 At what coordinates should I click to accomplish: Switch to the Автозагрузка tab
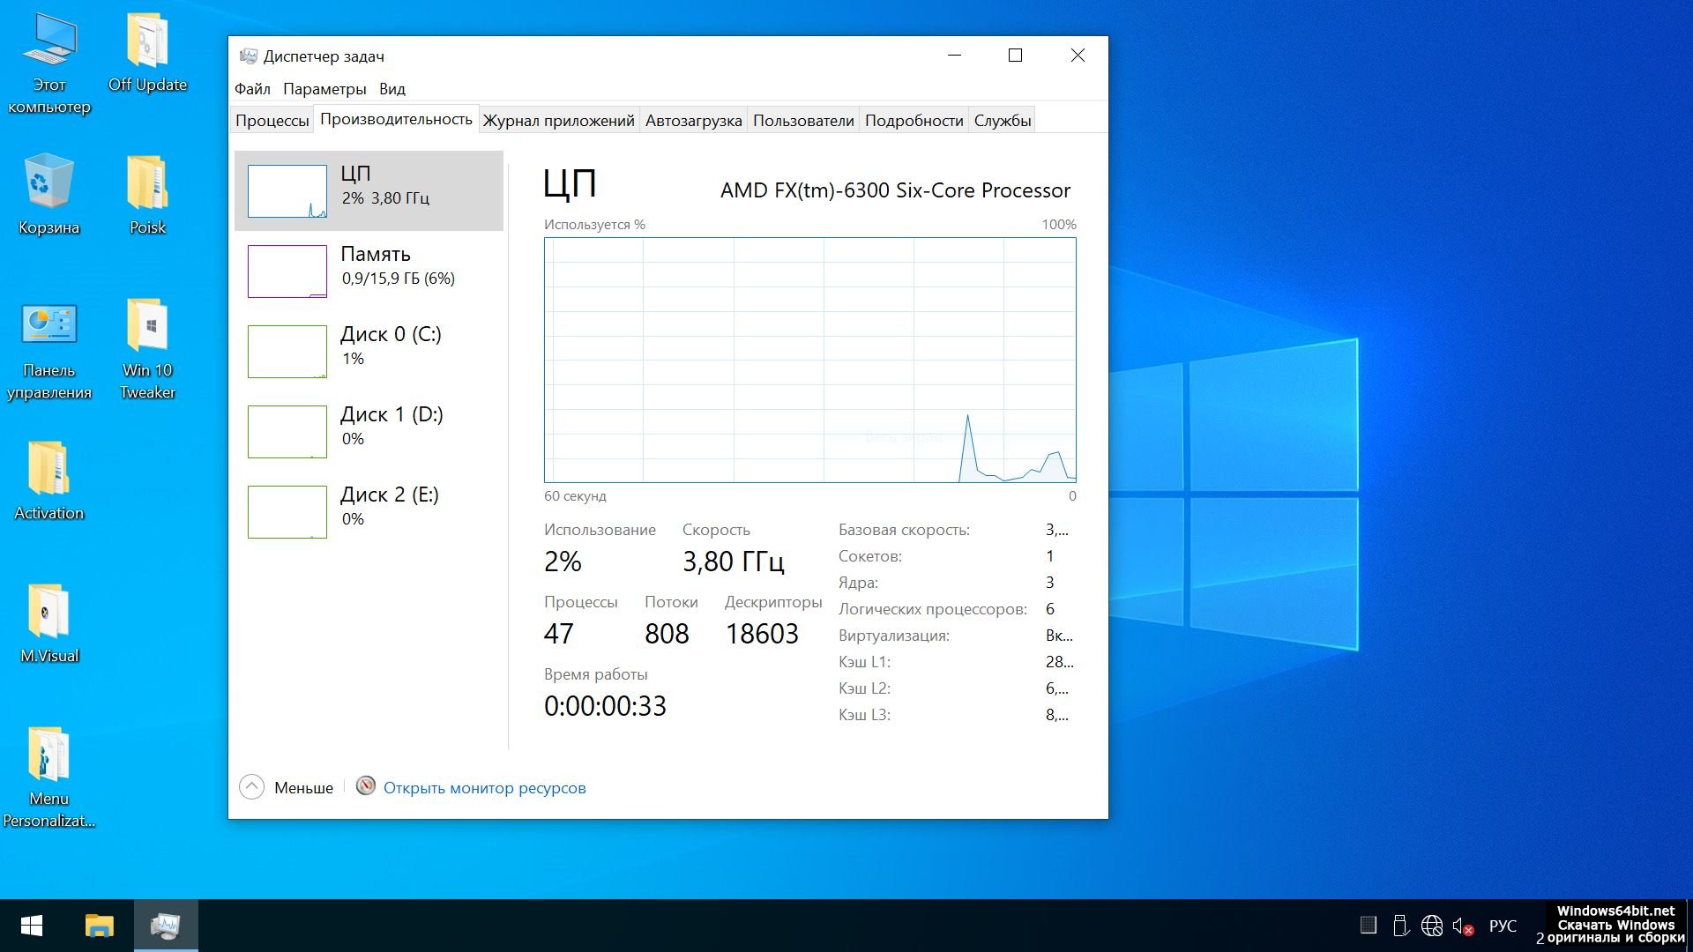tap(693, 121)
